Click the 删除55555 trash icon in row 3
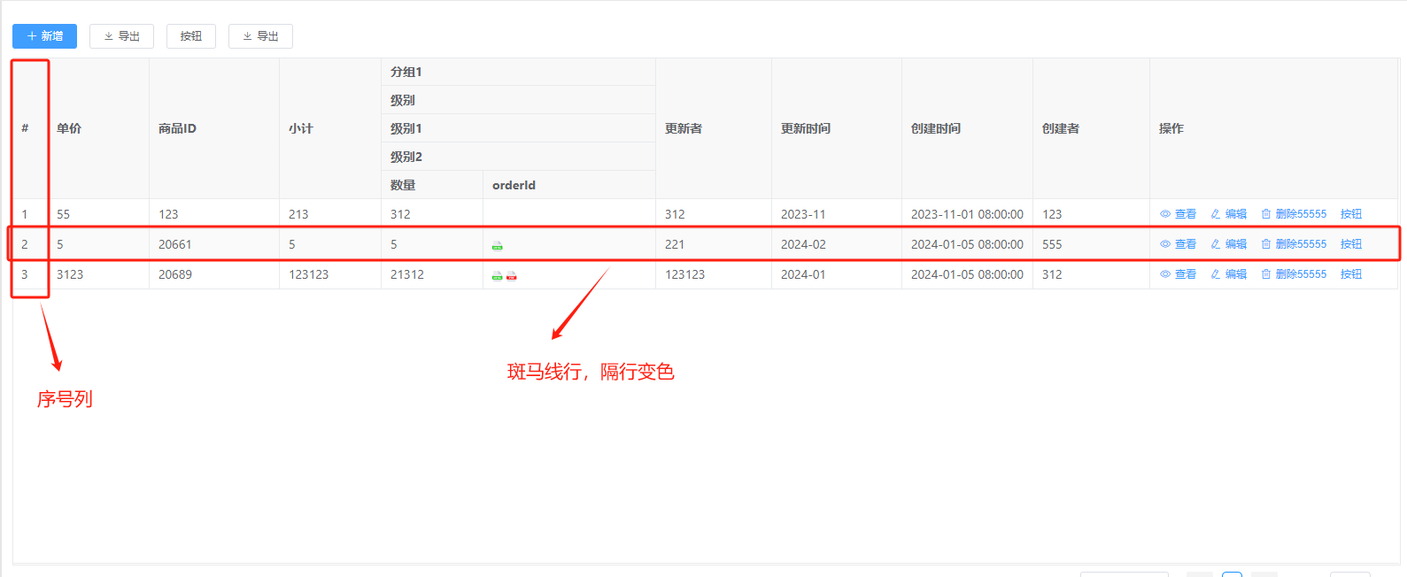The image size is (1407, 577). coord(1266,274)
